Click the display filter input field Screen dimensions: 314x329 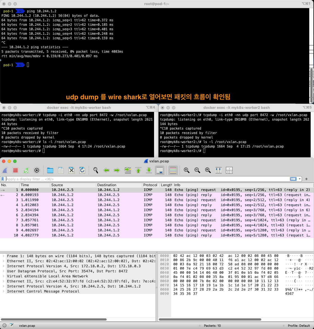(147, 179)
